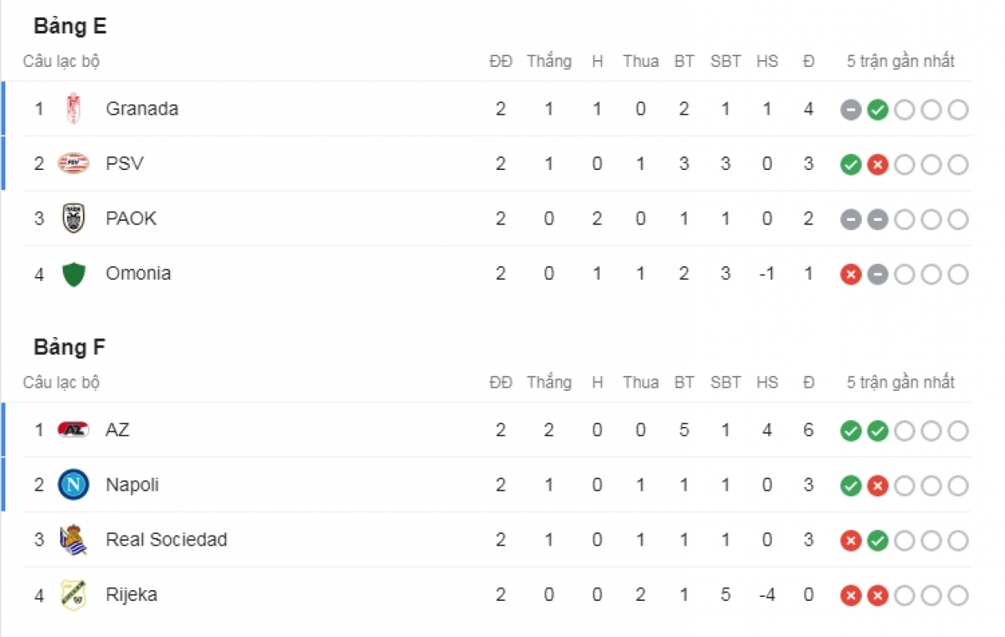Click the Napoli blue N logo

[74, 485]
